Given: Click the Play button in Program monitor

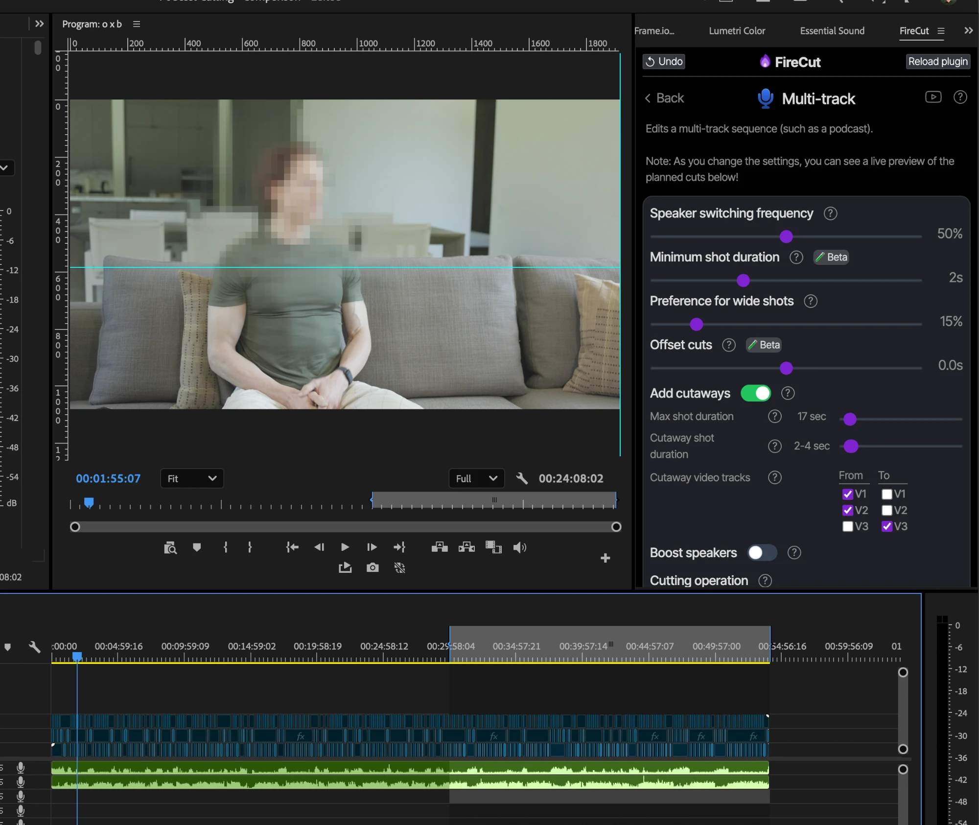Looking at the screenshot, I should (345, 547).
